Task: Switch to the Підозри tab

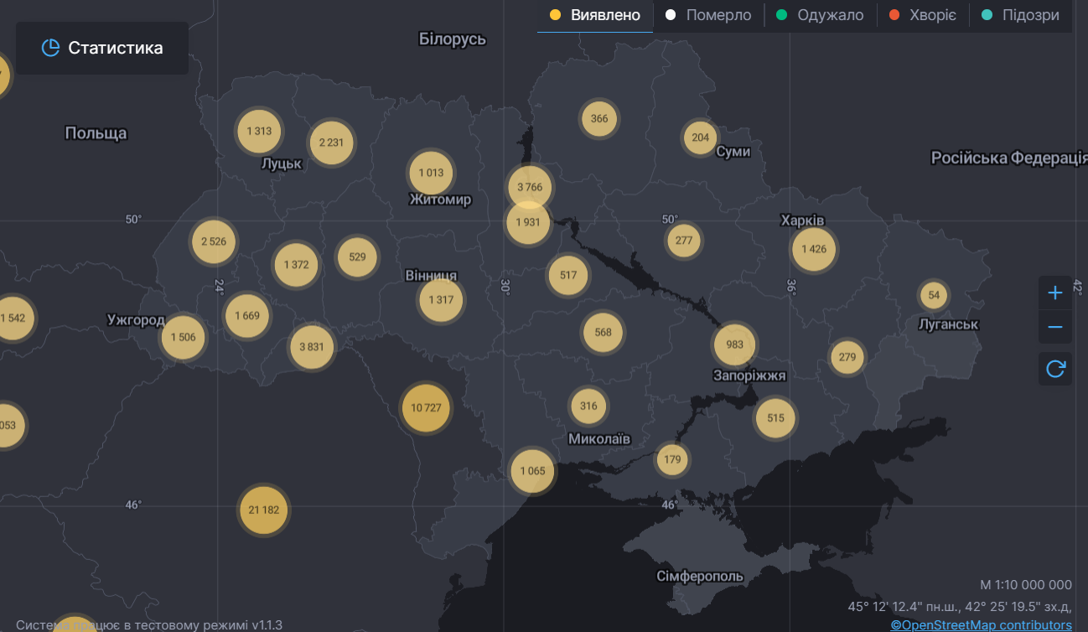Action: [x=1020, y=15]
